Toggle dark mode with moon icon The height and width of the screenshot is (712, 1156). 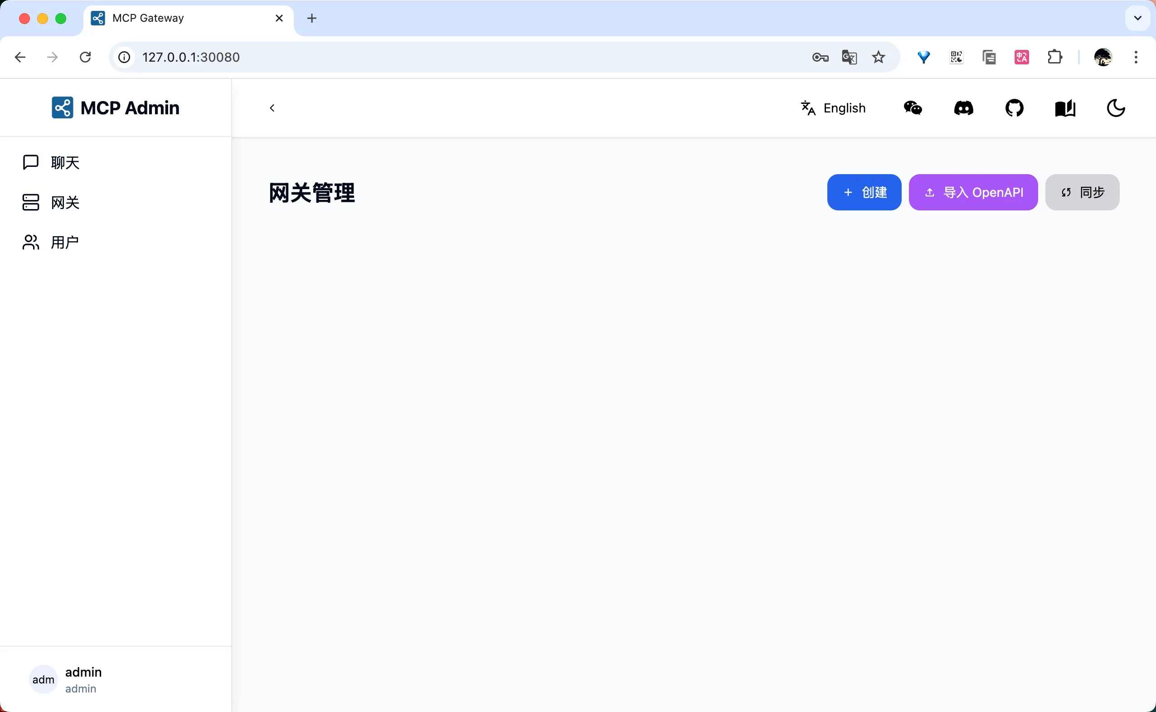[1116, 107]
